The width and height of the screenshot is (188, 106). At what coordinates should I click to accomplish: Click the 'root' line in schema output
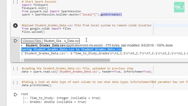(25, 94)
